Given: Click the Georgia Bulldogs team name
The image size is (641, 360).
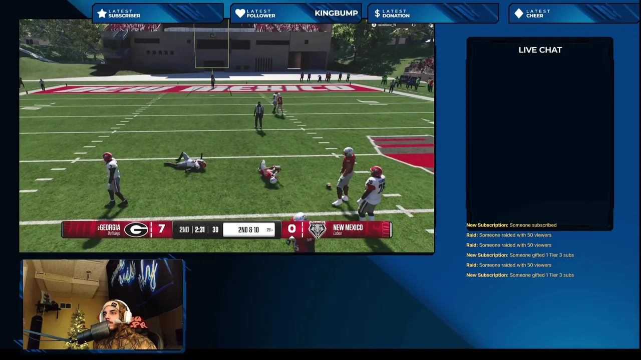Looking at the screenshot, I should click(x=109, y=229).
